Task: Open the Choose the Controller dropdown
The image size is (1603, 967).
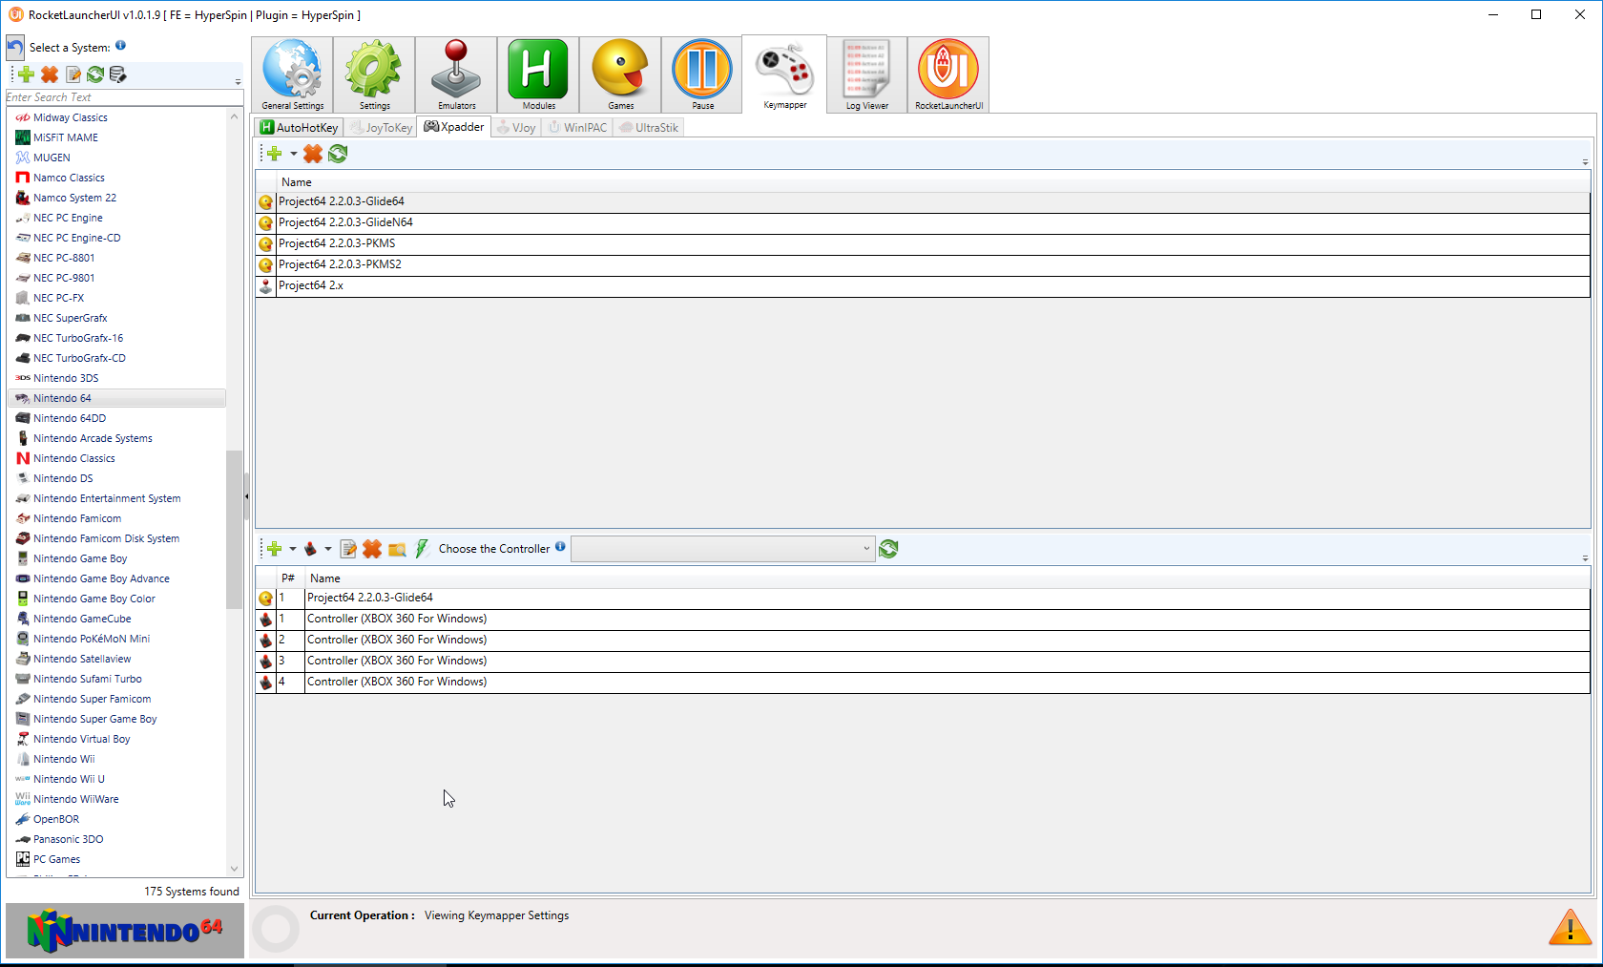Action: point(722,549)
